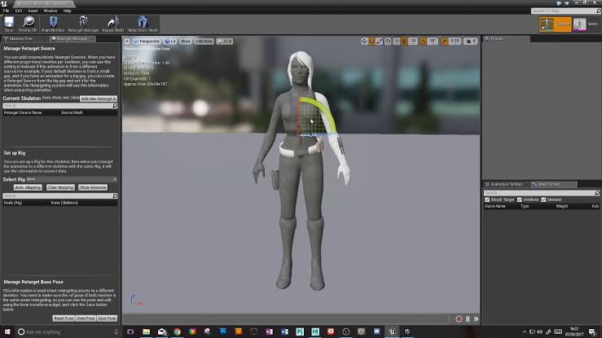The image size is (602, 338).
Task: Click Find in CB magnifier icon
Action: pyautogui.click(x=28, y=24)
